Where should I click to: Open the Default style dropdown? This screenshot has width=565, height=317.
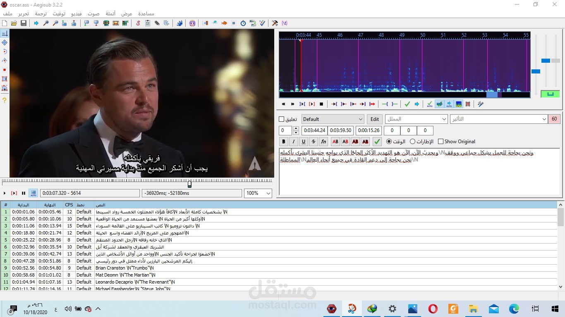[333, 119]
